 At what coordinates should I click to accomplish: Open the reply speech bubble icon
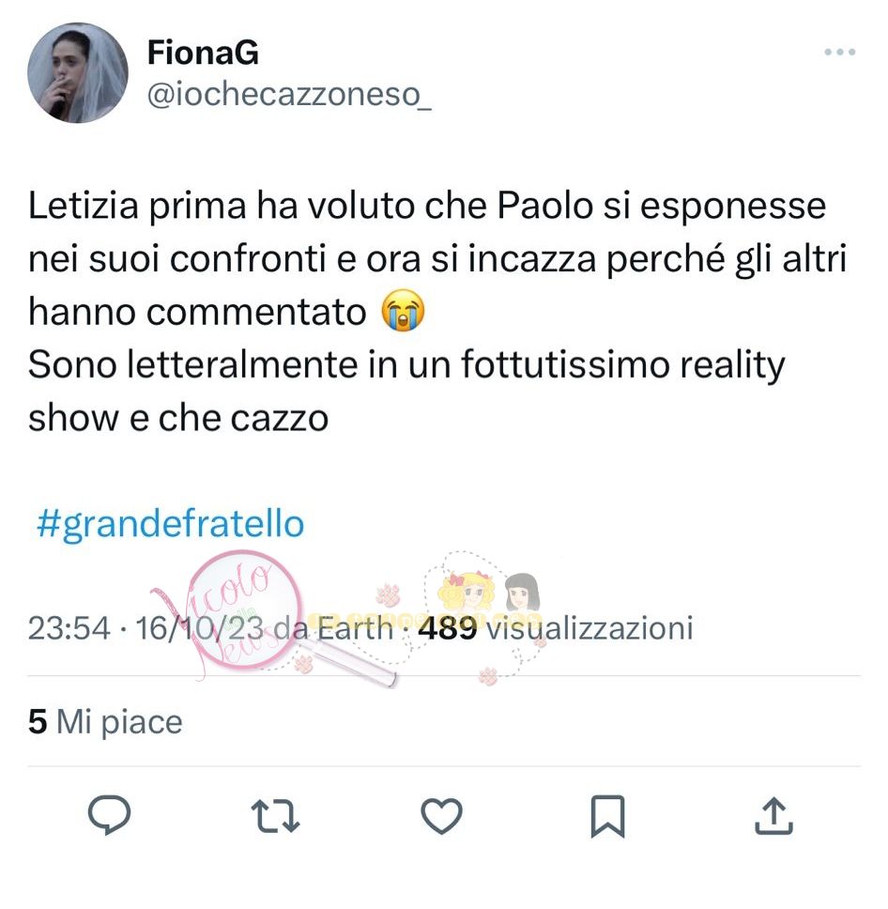[x=109, y=815]
